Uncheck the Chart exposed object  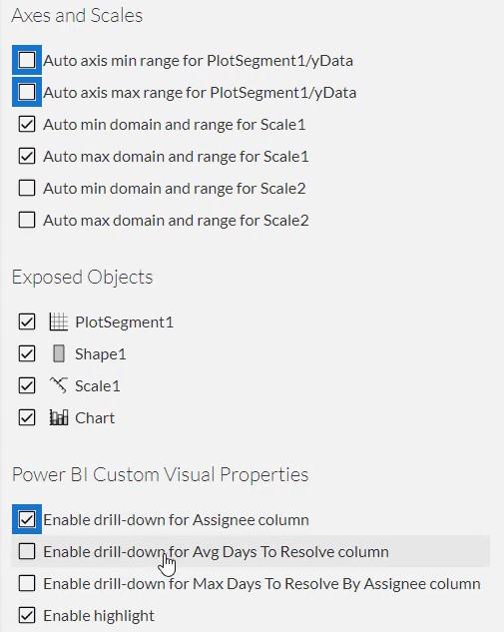pos(27,417)
